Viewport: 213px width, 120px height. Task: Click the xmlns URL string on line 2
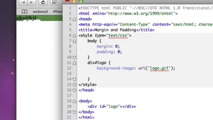click(141, 14)
